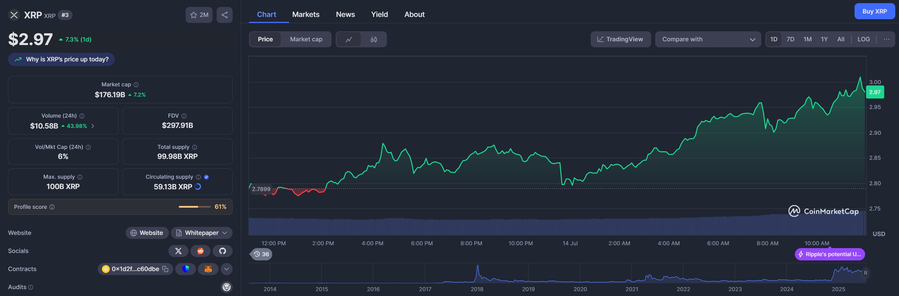899x296 pixels.
Task: Click the $297.91B FDV value
Action: 177,125
